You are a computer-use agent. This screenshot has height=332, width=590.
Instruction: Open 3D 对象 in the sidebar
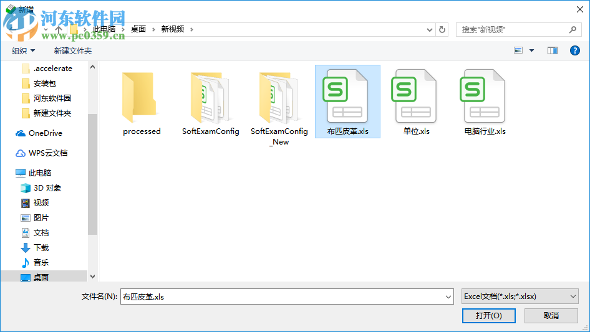click(41, 188)
